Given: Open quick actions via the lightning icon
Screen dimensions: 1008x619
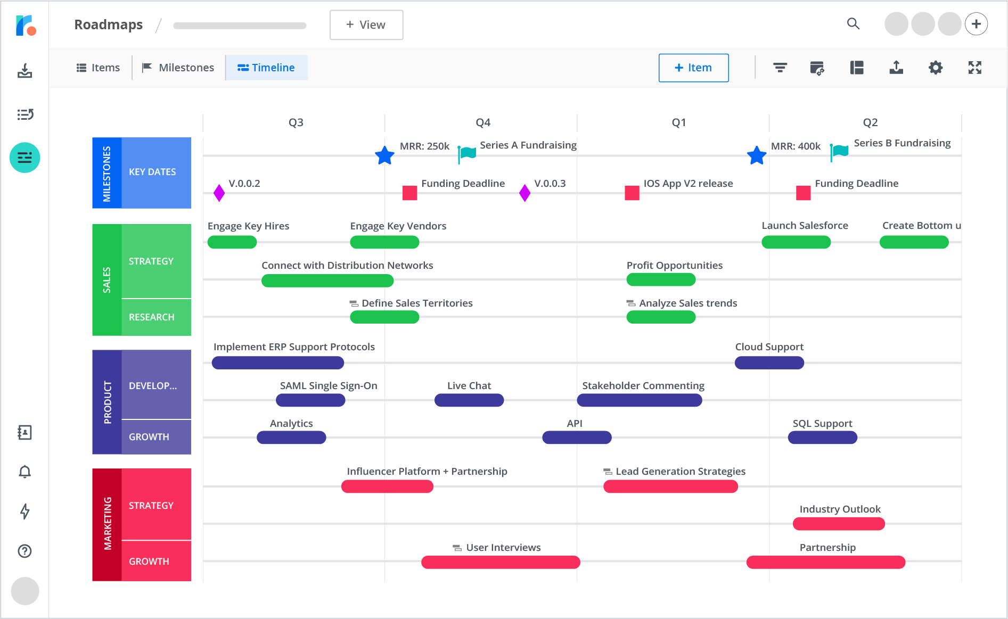Looking at the screenshot, I should point(24,511).
